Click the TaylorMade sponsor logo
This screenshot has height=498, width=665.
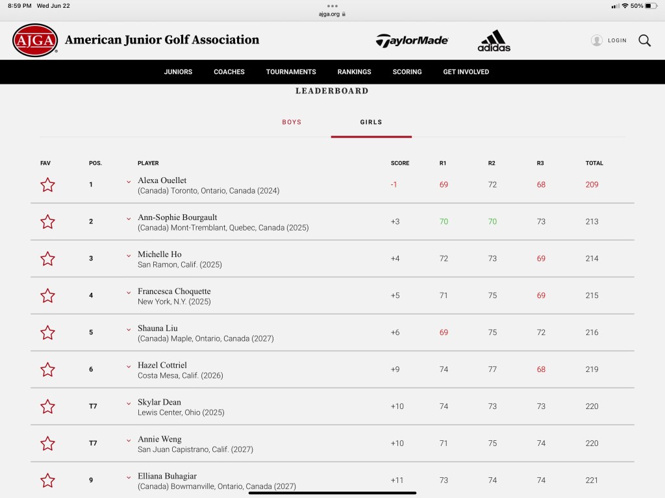[412, 40]
